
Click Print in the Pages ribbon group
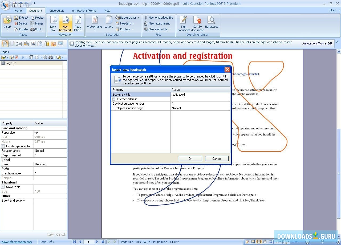tap(36, 29)
